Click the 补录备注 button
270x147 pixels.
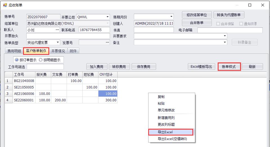[244, 42]
